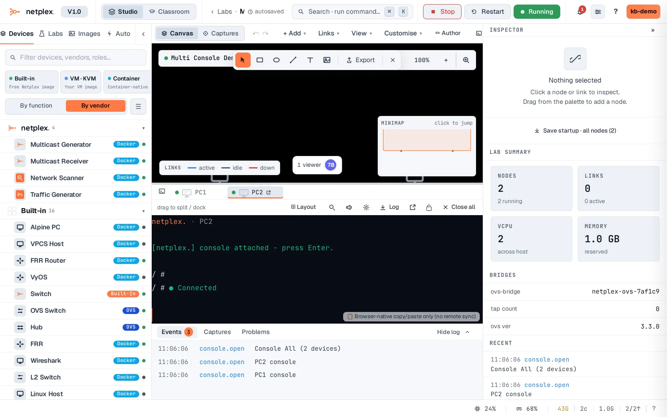Go back to Labs breadcrumb

[x=221, y=12]
